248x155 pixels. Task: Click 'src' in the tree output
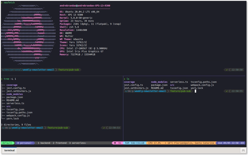click(8, 106)
